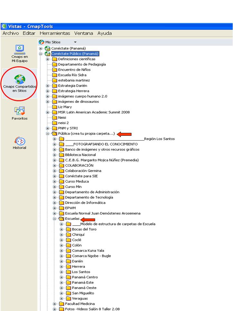This screenshot has width=233, height=311.
Task: Select Cmaps Compartidos en Sitios icon
Action: (x=19, y=83)
